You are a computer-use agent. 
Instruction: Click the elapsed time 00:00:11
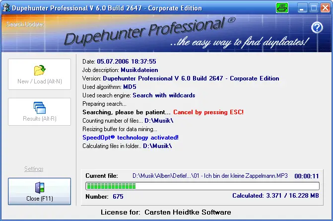[x=307, y=176]
